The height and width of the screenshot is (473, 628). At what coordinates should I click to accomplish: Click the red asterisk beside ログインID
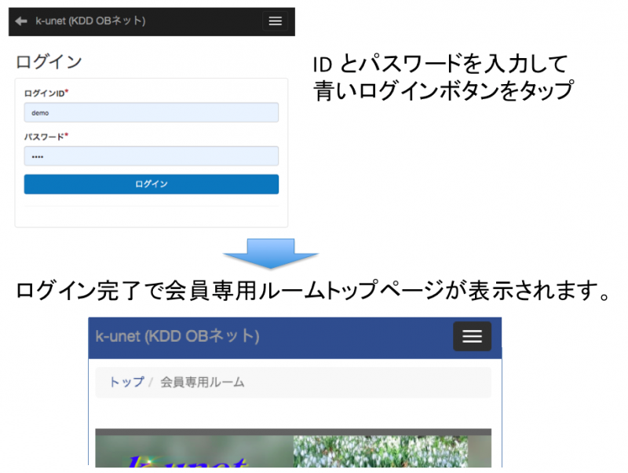67,92
